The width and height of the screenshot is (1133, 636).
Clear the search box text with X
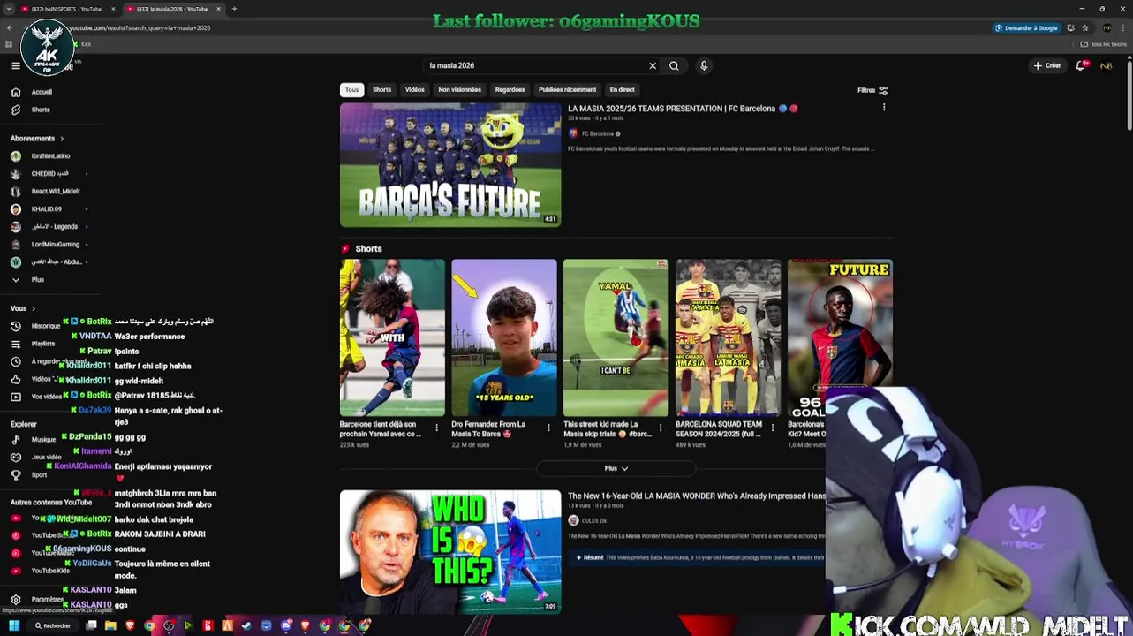tap(653, 65)
